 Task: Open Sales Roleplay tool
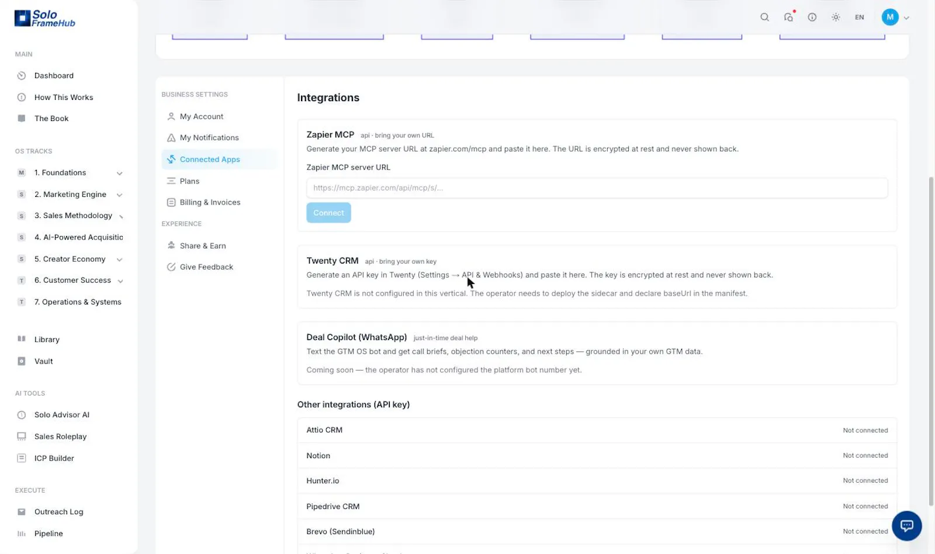(60, 437)
